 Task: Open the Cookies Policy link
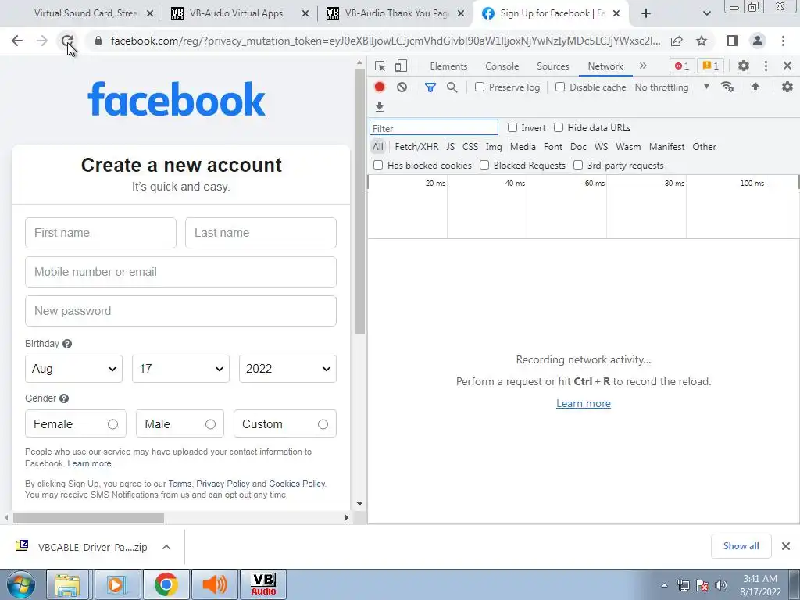coord(297,484)
